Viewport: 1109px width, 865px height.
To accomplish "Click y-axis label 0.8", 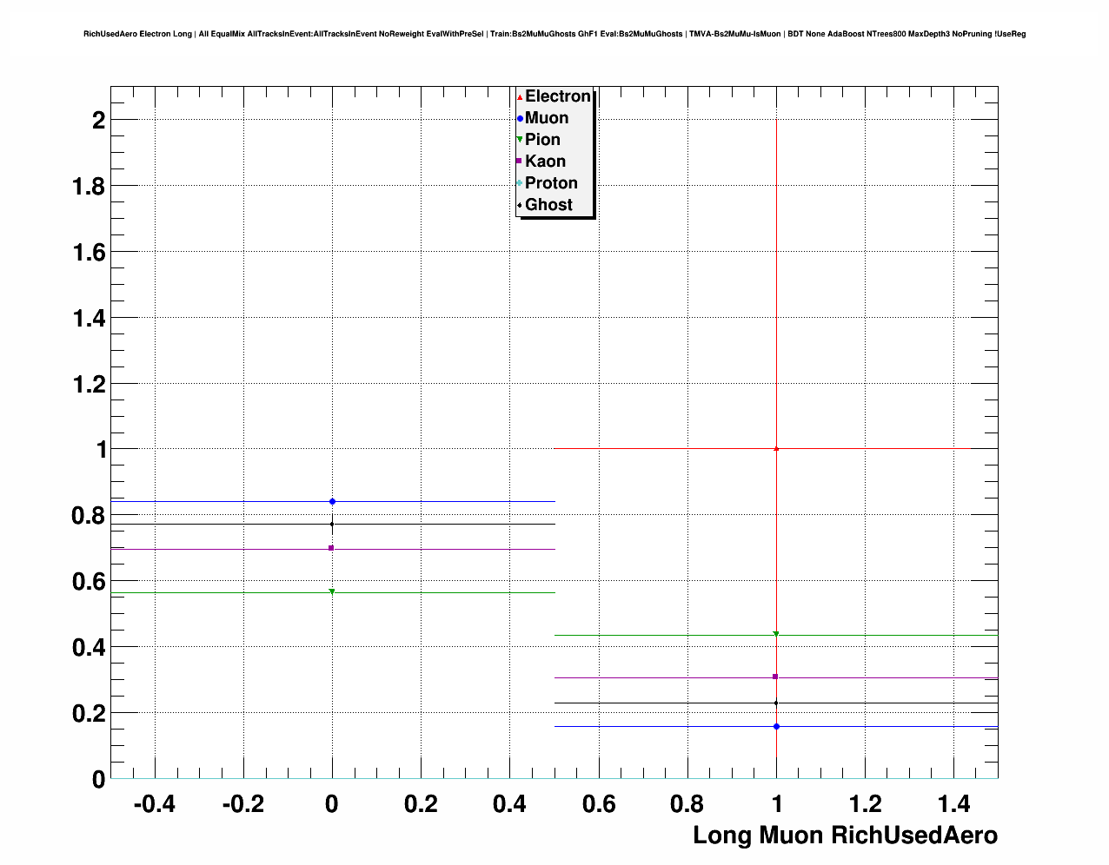I will coord(90,516).
